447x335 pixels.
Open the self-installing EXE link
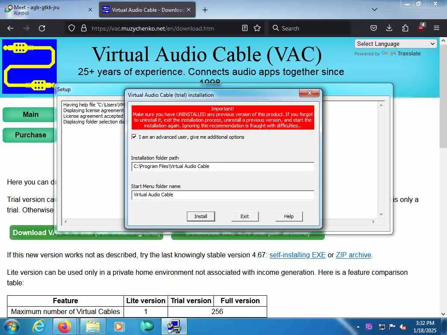tap(297, 255)
